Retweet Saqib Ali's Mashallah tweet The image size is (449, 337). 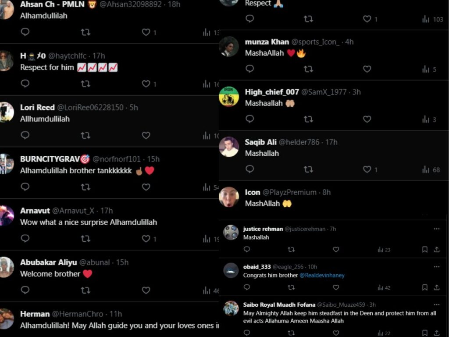(308, 169)
